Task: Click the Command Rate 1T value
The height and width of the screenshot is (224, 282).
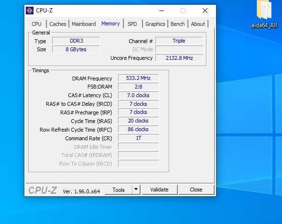Action: pos(138,138)
